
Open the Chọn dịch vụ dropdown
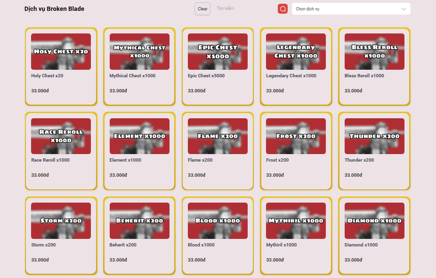(351, 9)
